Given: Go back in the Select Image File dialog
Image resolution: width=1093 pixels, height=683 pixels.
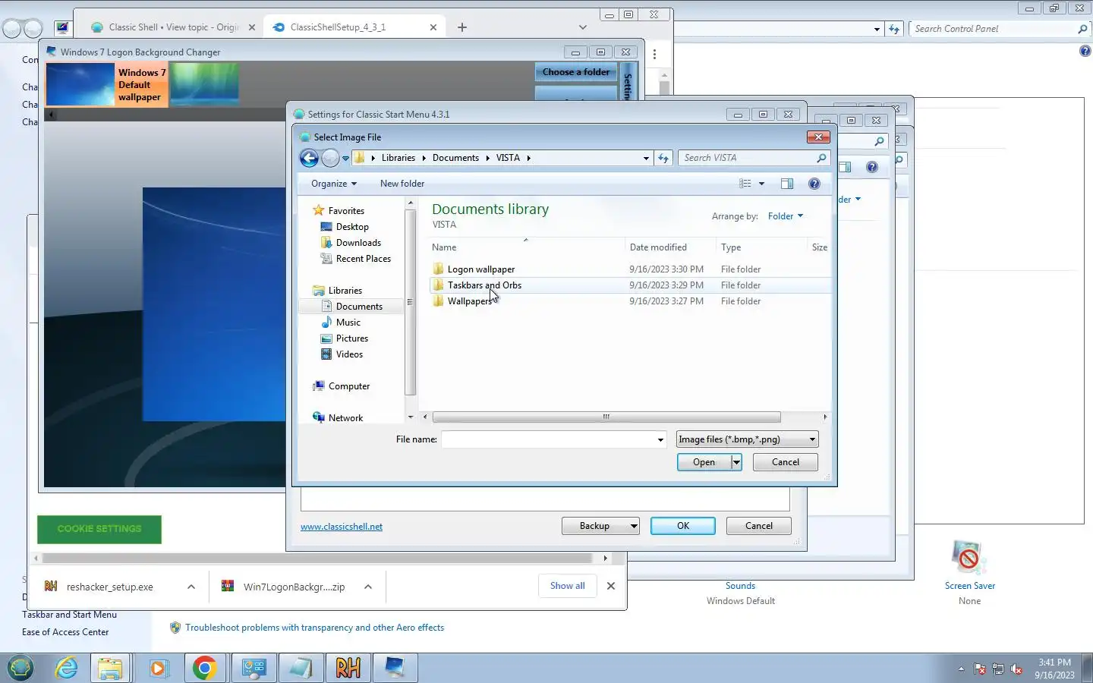Looking at the screenshot, I should 309,158.
